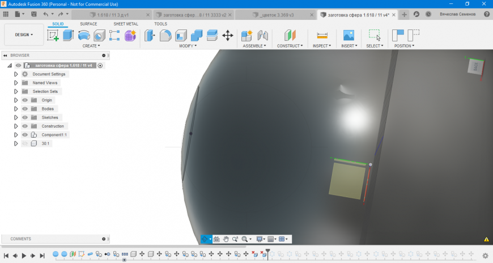Open the DESIGN workspace dropdown
Screen dimensions: 493x263
[x=24, y=35]
